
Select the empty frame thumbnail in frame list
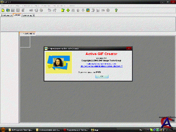(25, 42)
